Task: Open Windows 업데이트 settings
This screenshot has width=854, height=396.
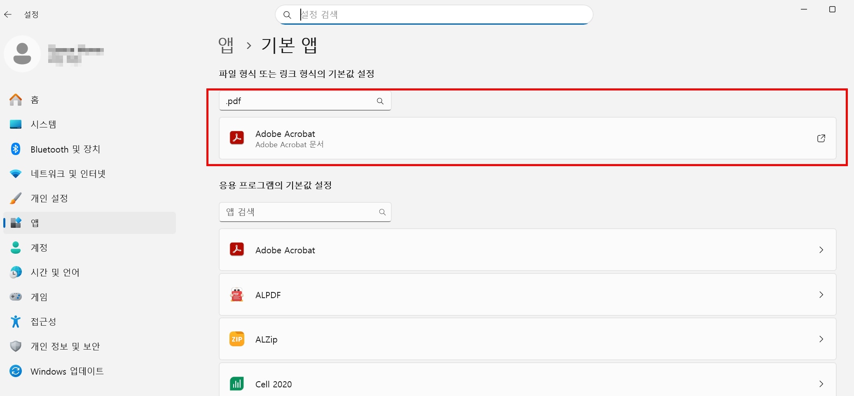Action: (89, 371)
